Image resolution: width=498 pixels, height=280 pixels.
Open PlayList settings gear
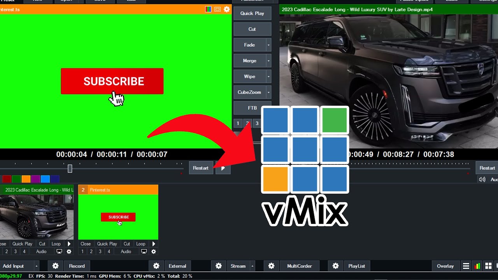coord(335,266)
